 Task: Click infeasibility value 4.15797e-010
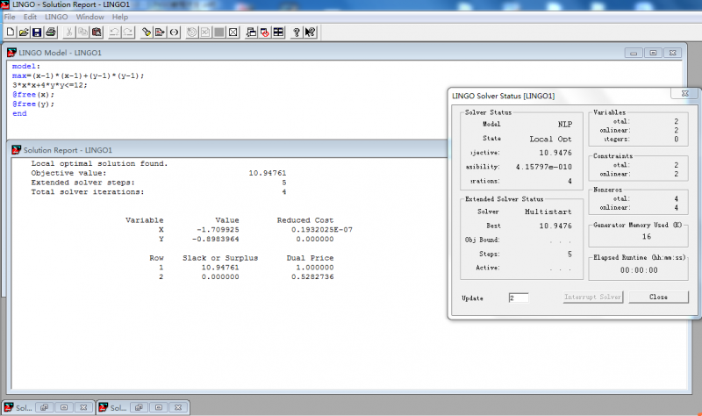point(543,167)
